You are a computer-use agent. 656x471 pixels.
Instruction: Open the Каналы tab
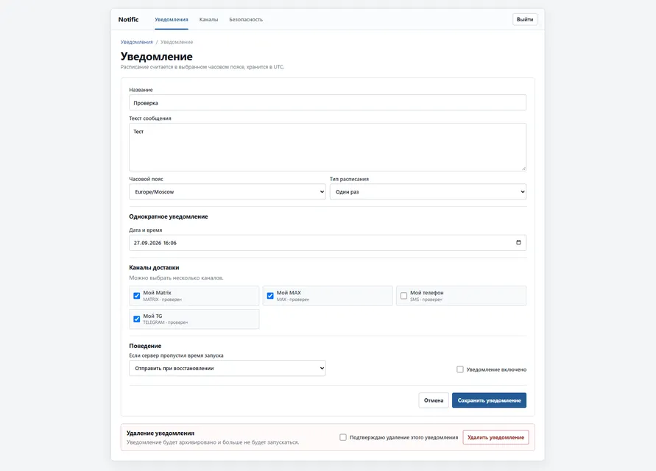(209, 20)
